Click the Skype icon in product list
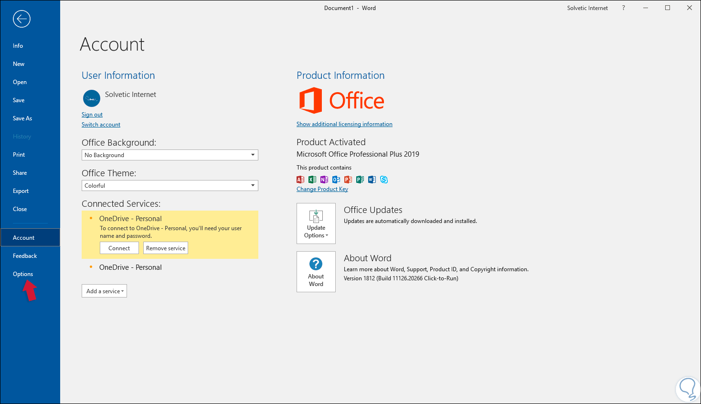 pos(384,180)
